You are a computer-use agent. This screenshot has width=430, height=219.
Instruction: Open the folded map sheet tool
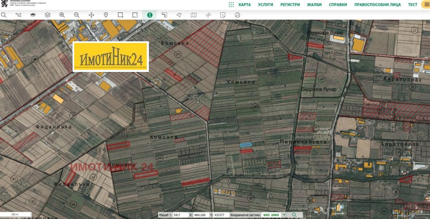(193, 15)
